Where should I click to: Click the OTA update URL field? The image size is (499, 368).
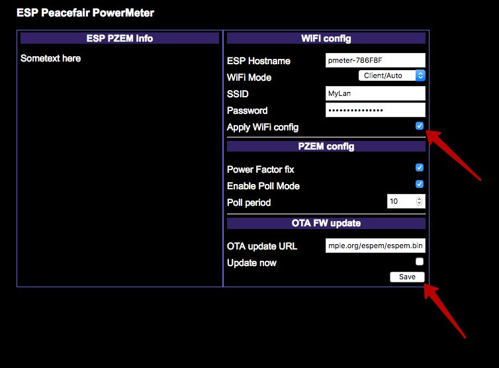tap(375, 246)
